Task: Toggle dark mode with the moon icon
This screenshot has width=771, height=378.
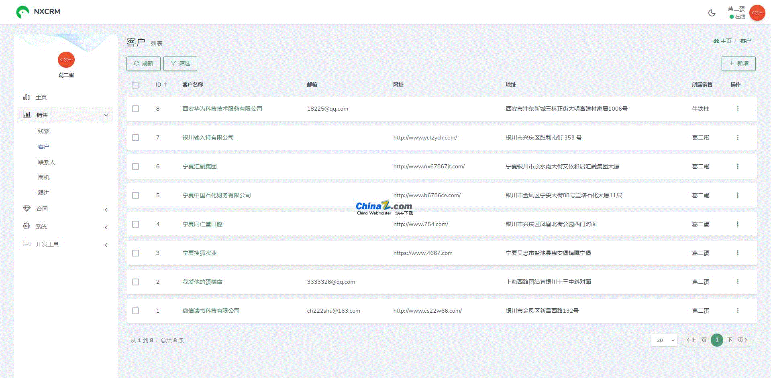Action: (712, 13)
